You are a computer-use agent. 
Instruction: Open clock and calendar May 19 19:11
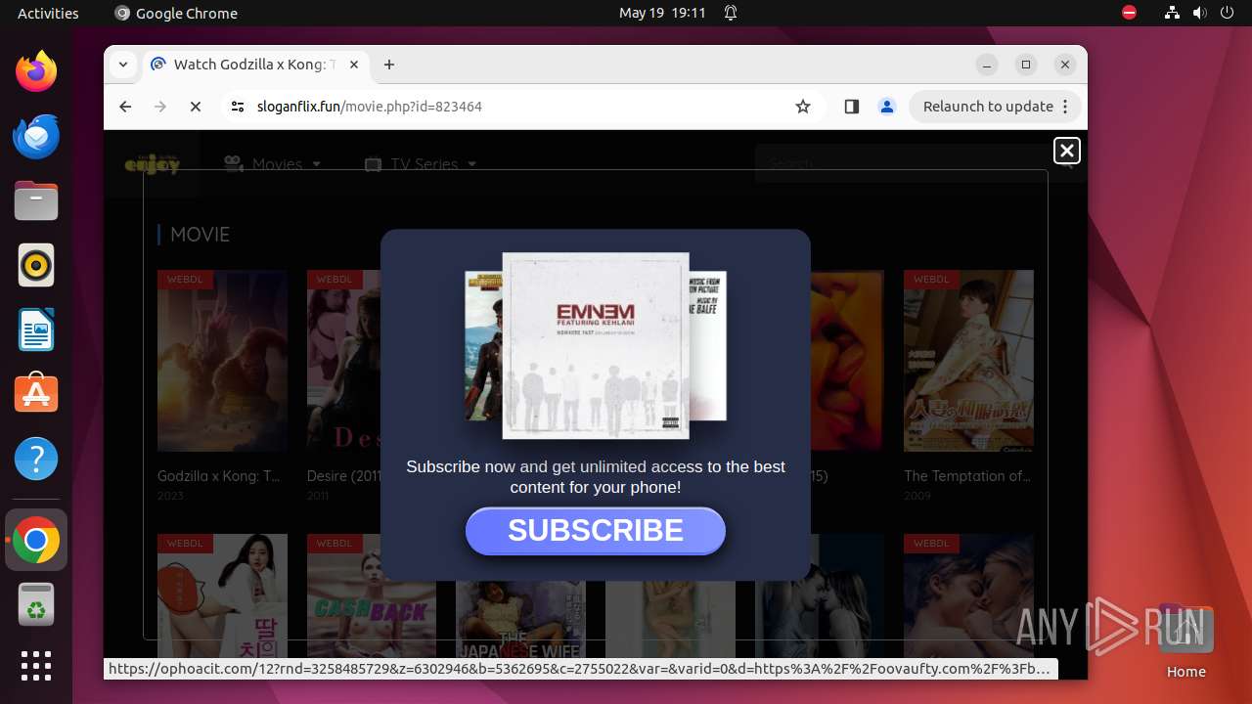(662, 13)
